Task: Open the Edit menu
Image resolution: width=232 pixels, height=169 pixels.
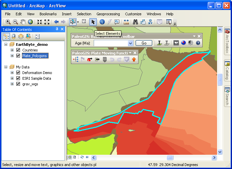Action: point(19,14)
